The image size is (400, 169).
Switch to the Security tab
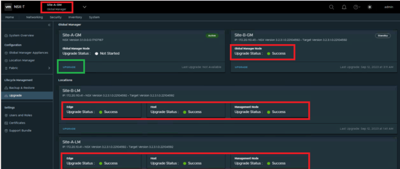[56, 17]
